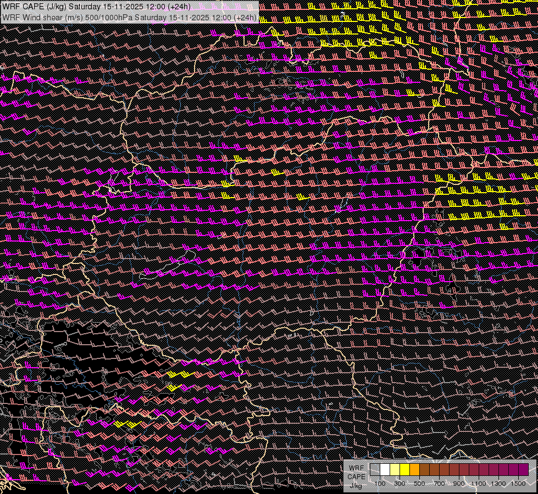Select the pale yellow CAPE legend swatch
This screenshot has width=538, height=494.
(395, 469)
